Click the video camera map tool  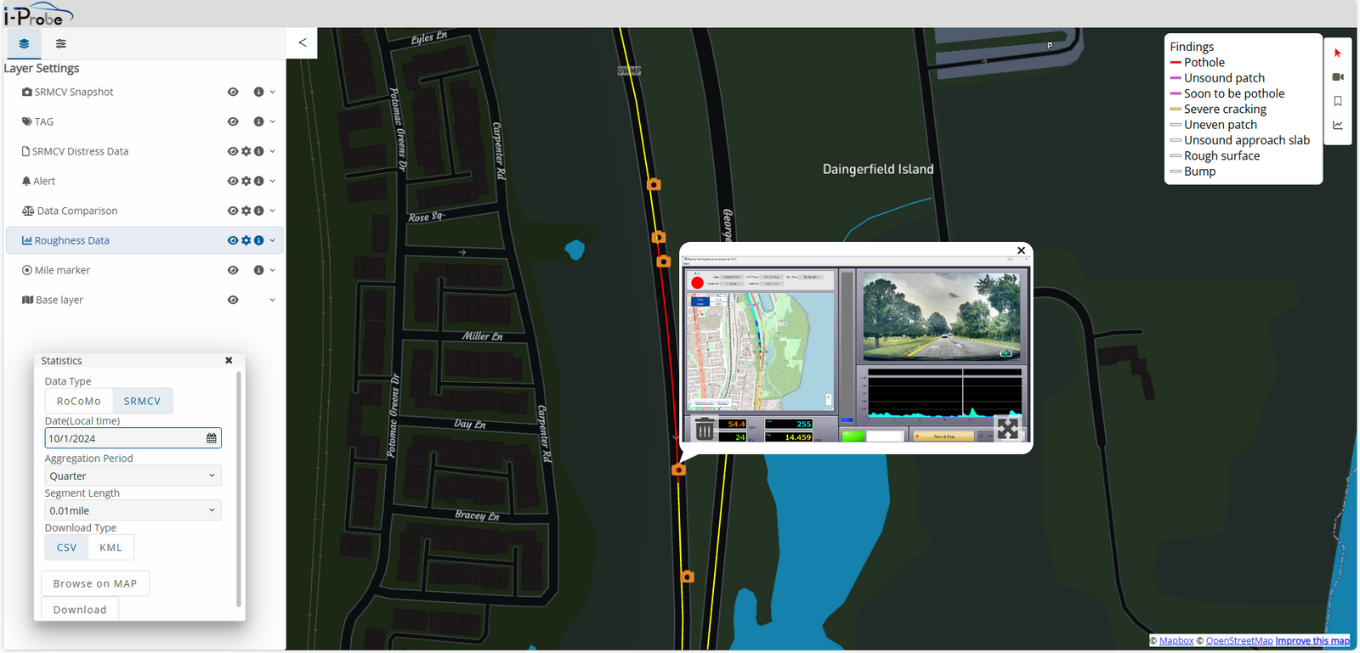(x=1337, y=76)
